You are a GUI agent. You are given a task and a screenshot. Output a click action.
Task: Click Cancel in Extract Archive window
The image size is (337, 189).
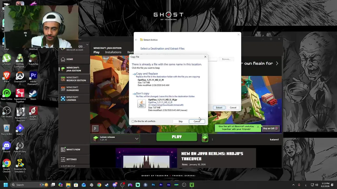click(233, 108)
